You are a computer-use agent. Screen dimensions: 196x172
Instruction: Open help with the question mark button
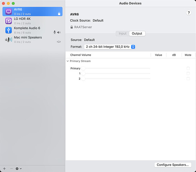[189, 13]
